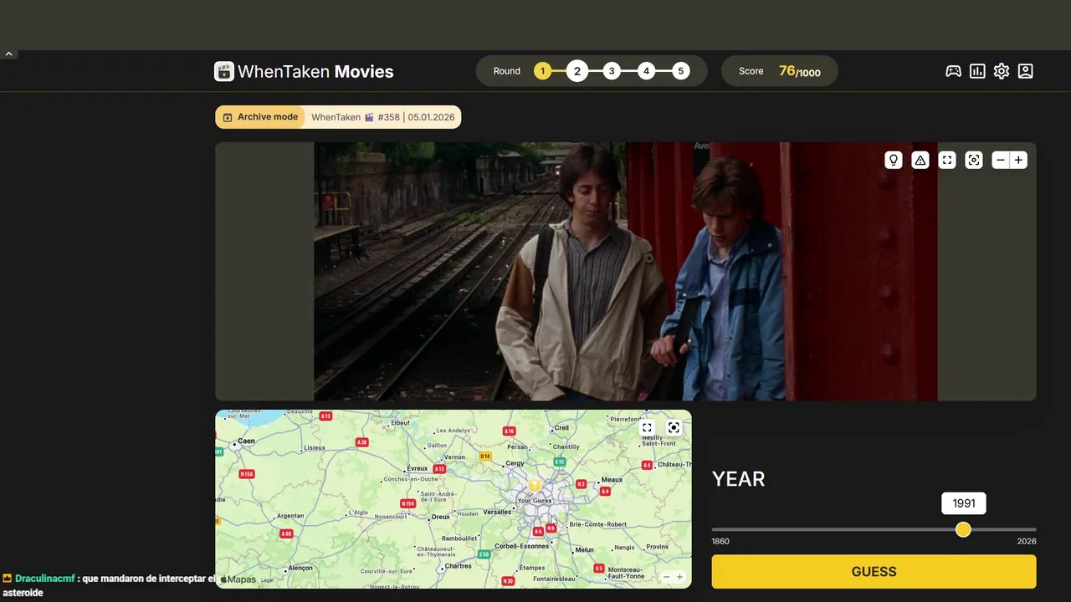Click the lightbulb hint icon on image

(894, 160)
